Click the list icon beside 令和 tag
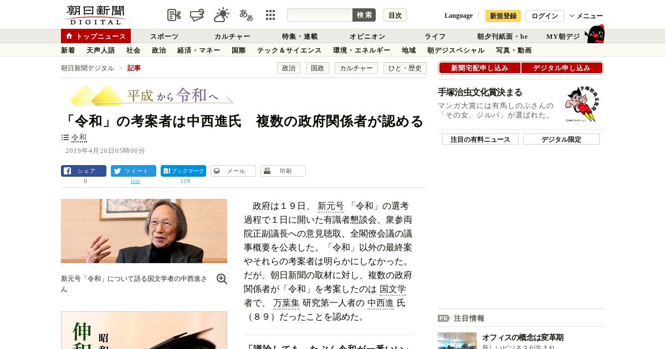Viewport: 665px width, 349px height. [x=65, y=137]
